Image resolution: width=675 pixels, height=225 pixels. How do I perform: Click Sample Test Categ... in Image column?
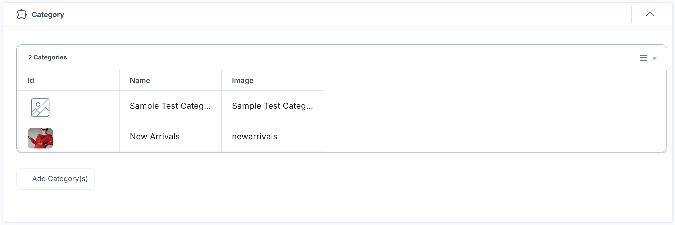[272, 106]
